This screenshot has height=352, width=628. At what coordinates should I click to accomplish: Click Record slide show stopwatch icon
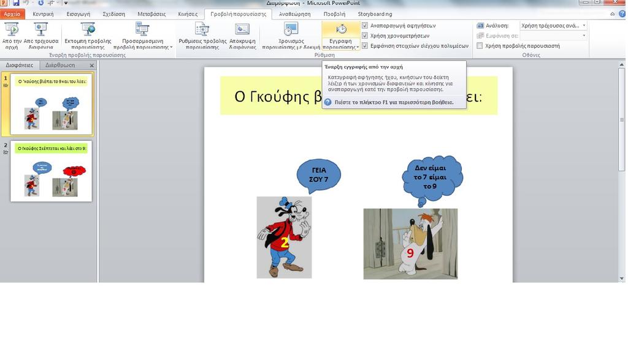341,29
